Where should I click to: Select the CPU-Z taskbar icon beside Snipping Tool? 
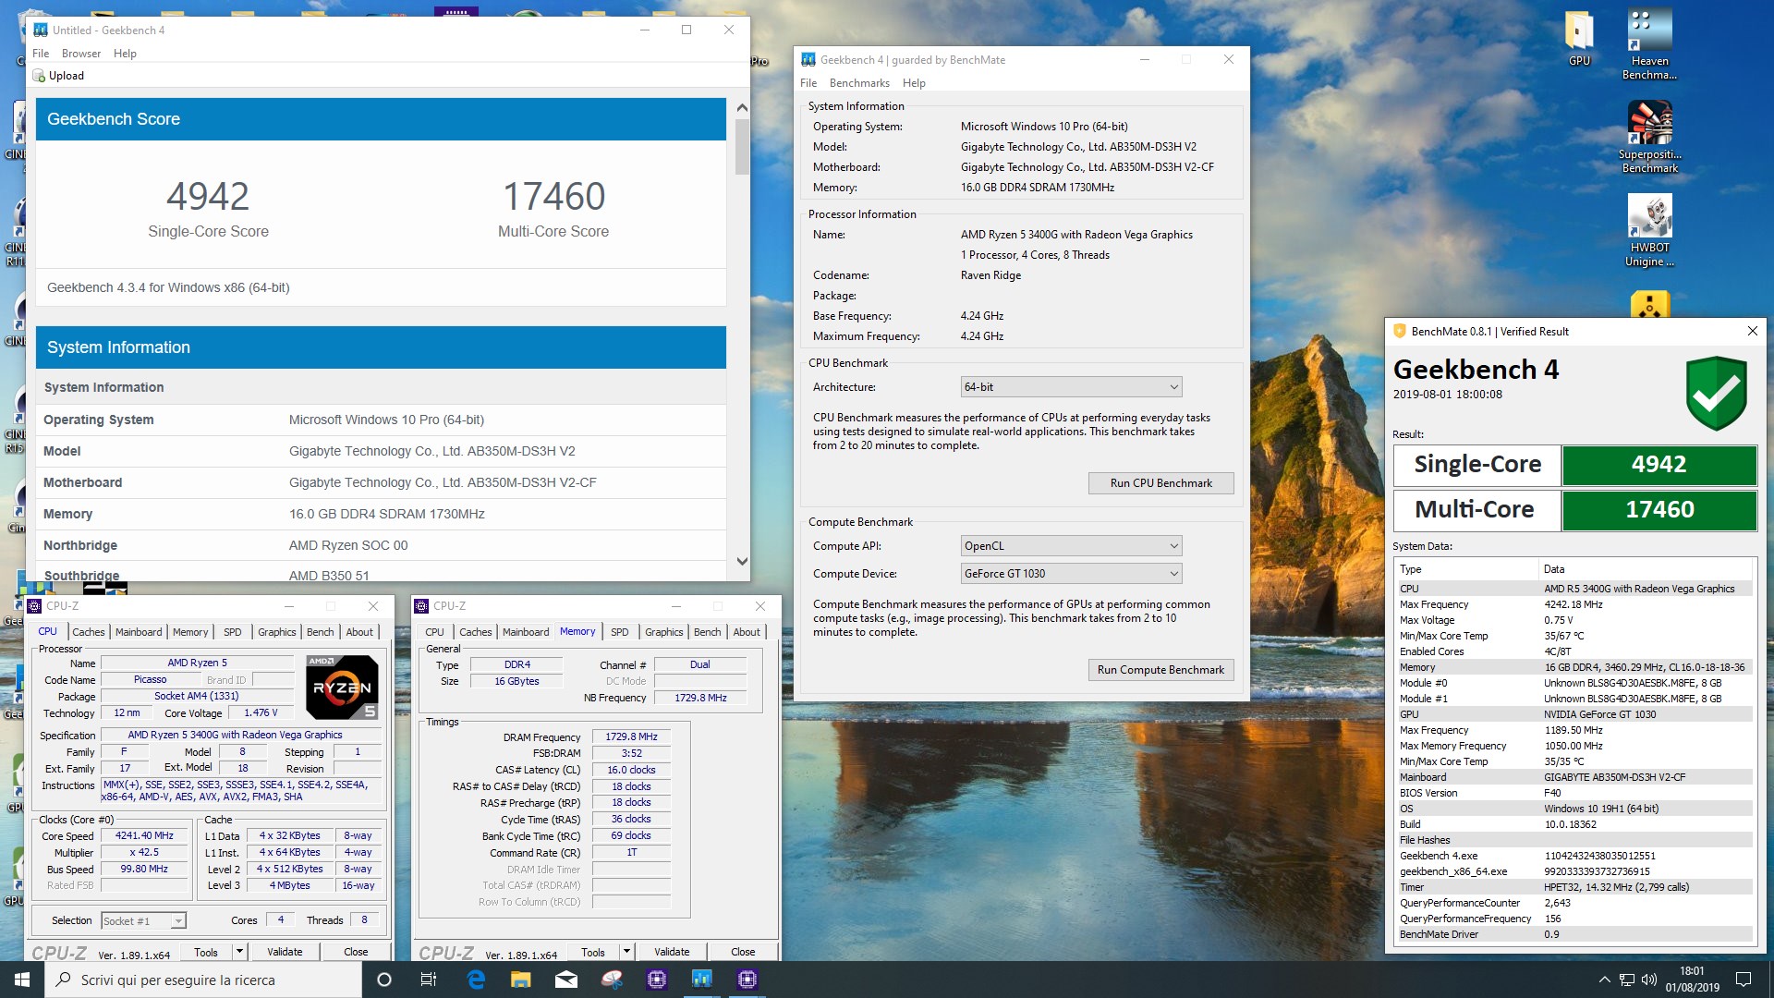pyautogui.click(x=657, y=980)
